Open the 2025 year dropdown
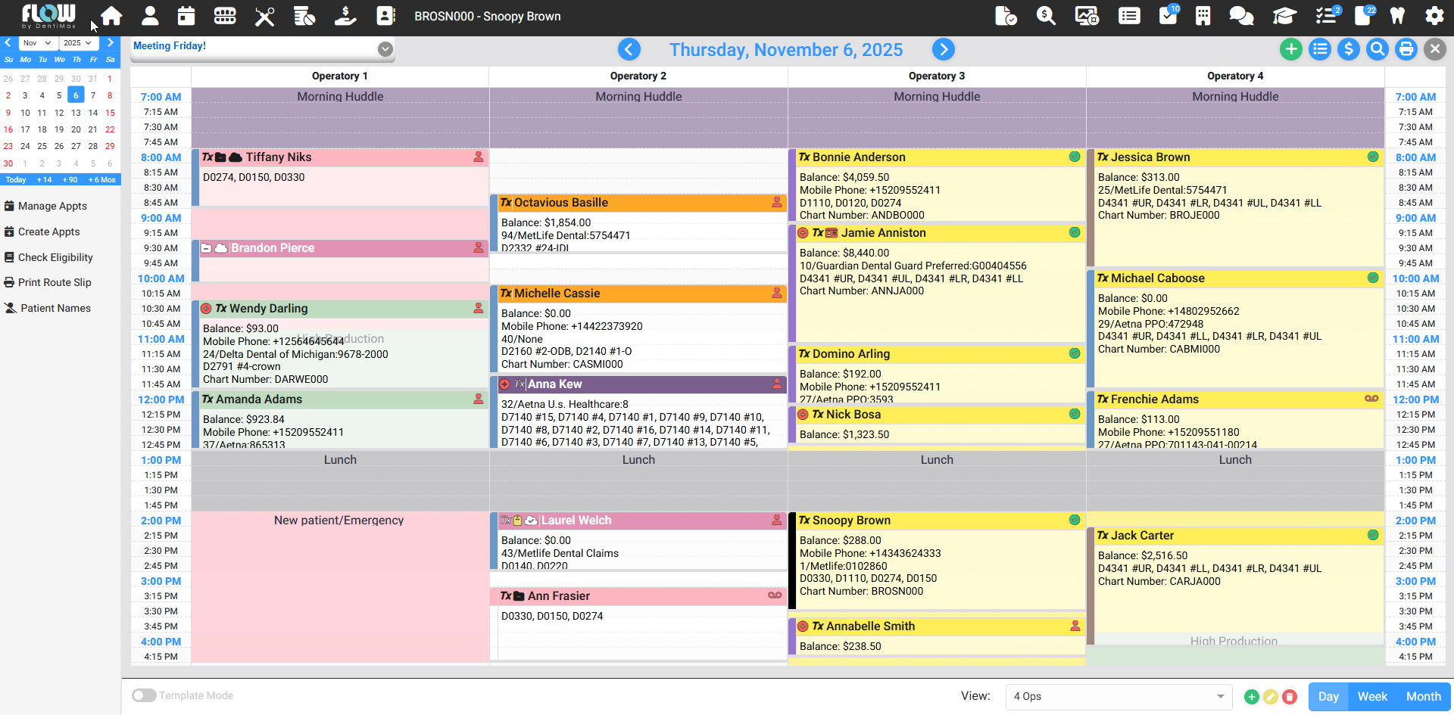Screen dimensions: 1454x715 78,43
